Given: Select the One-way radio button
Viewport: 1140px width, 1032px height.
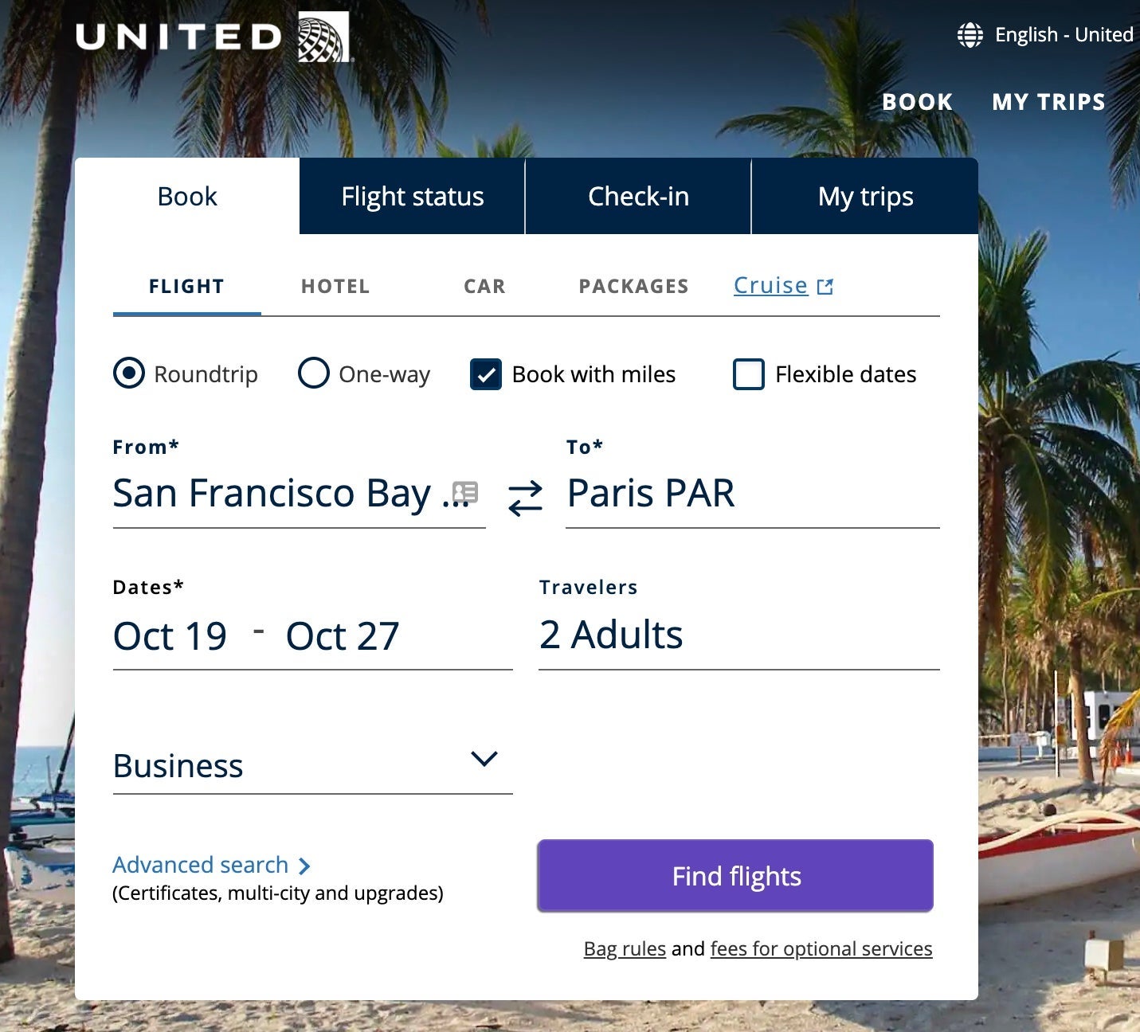Looking at the screenshot, I should pyautogui.click(x=314, y=373).
